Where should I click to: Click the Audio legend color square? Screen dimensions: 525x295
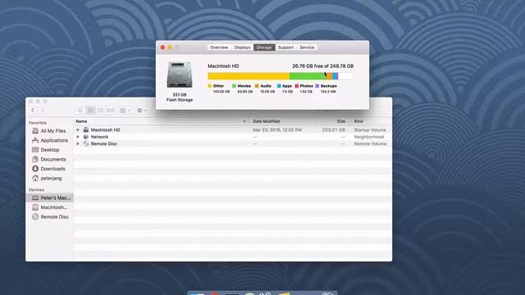coord(257,86)
